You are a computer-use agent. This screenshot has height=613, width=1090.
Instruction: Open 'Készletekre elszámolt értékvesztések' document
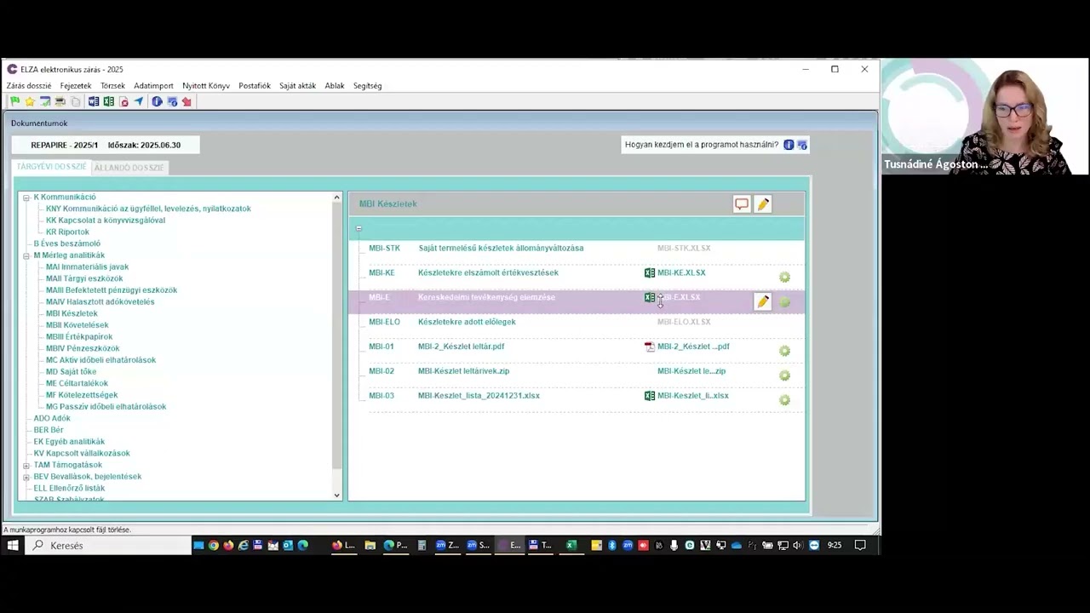488,273
